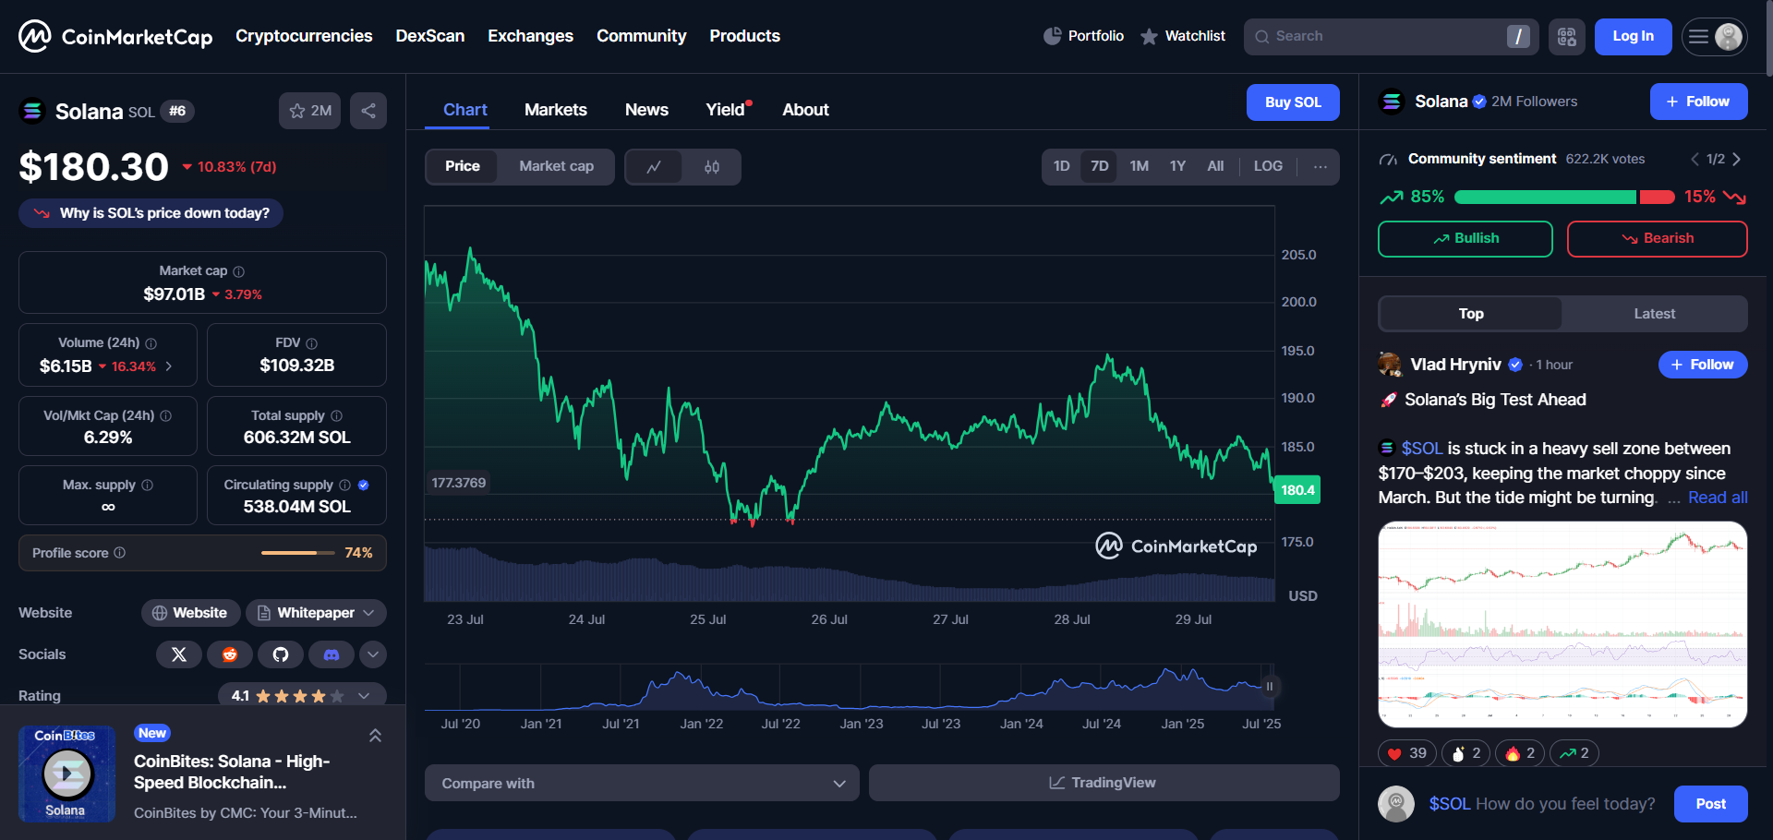Open the hamburger profile menu
This screenshot has height=840, width=1773.
1714,37
